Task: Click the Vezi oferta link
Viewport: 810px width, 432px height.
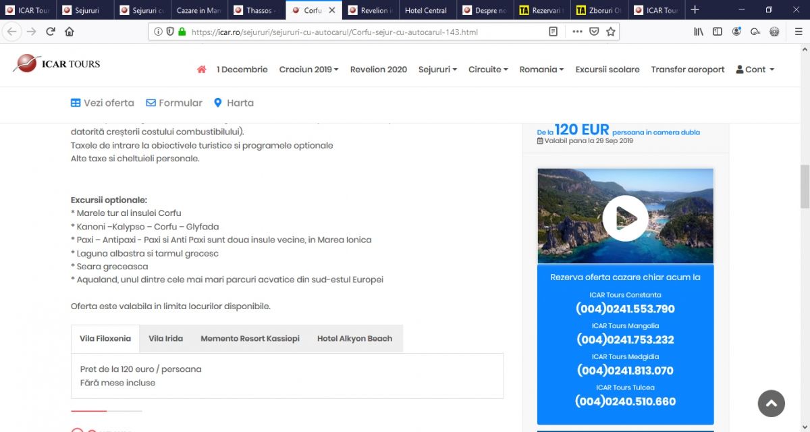Action: 103,103
